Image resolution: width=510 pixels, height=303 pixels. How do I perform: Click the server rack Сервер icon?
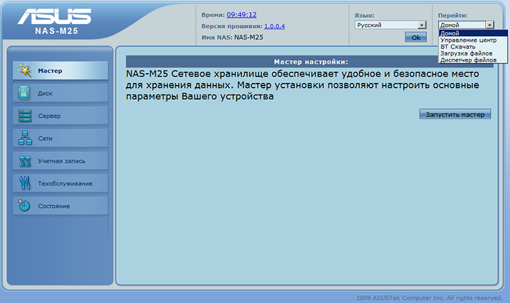tap(25, 116)
